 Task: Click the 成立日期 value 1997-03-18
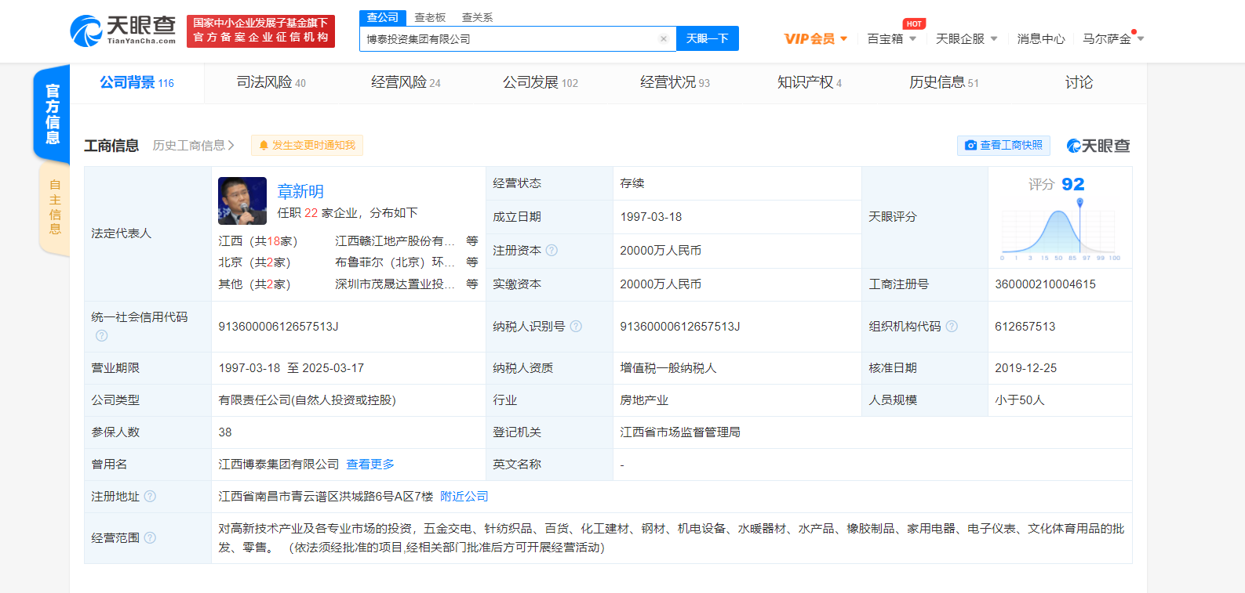tap(651, 217)
